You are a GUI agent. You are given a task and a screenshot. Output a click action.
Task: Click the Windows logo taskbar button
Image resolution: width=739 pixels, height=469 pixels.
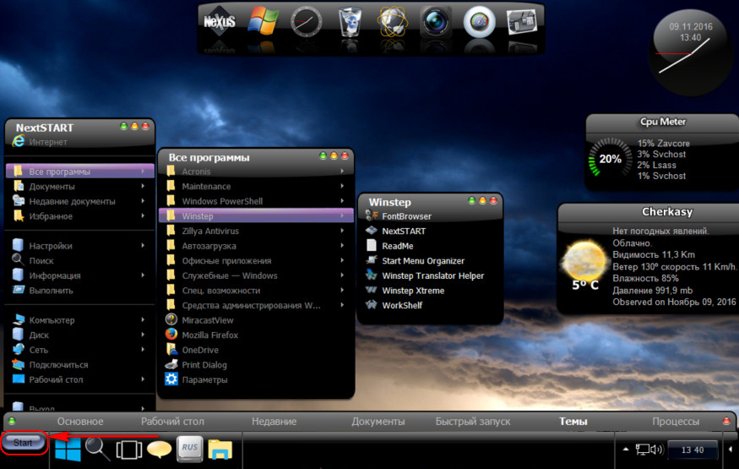pyautogui.click(x=68, y=448)
